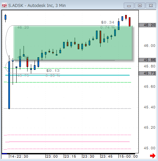Click the last red candle near 46.20
The image size is (158, 161).
(x=129, y=22)
